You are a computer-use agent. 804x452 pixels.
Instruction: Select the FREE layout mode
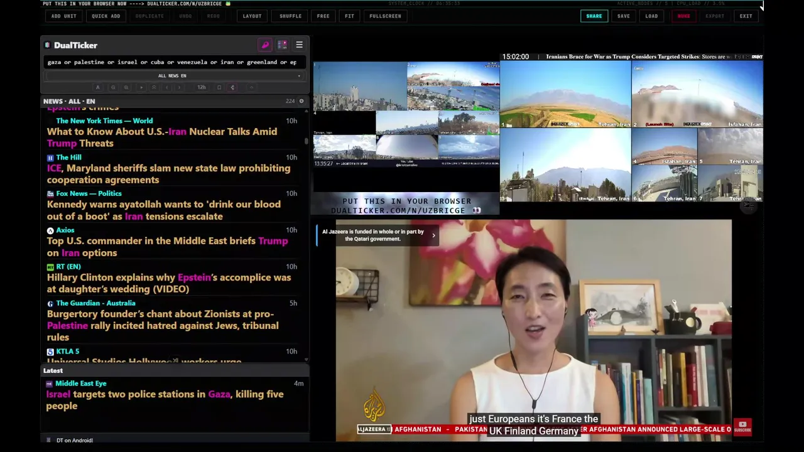[x=323, y=16]
